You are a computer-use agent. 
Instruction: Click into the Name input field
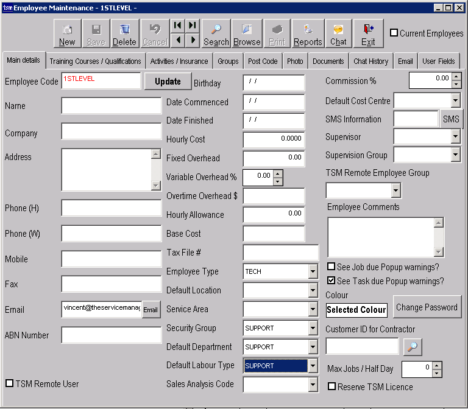click(x=111, y=106)
